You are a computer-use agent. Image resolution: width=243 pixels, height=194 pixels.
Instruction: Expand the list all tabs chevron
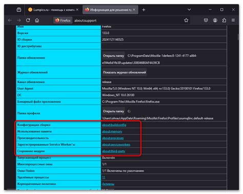click(189, 10)
